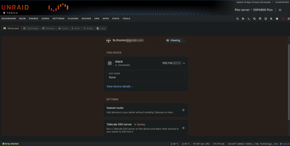Switch to the Log tab

tap(101, 28)
